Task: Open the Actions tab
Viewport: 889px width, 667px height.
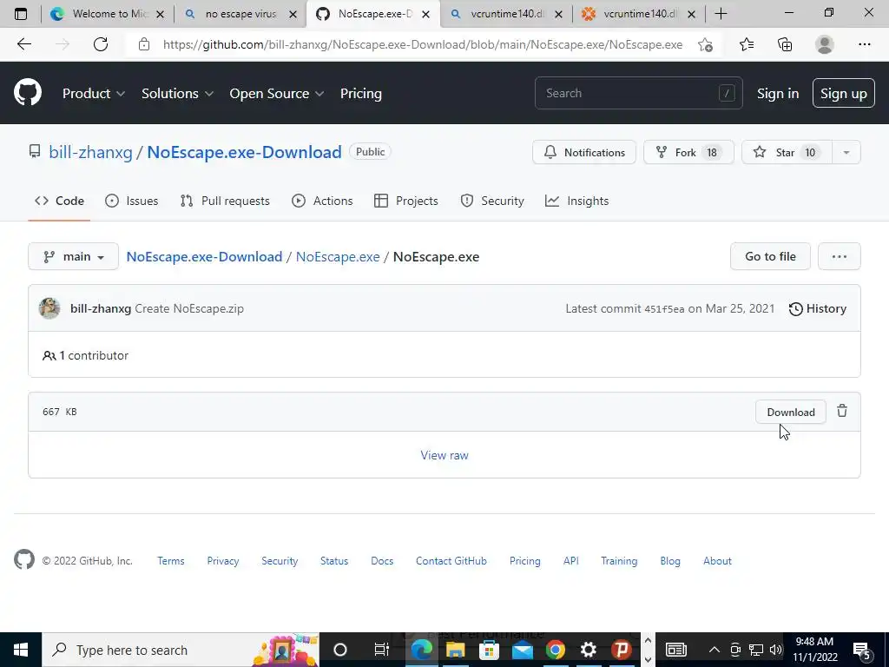Action: tap(322, 201)
